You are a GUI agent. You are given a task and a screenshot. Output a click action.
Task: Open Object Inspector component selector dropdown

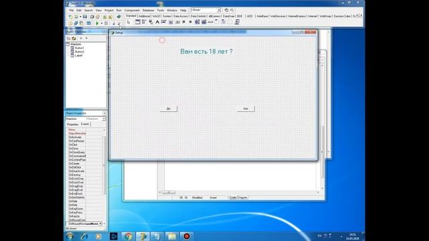tap(104, 119)
